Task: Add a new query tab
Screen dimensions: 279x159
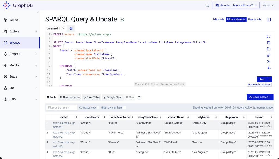Action: (x=71, y=28)
